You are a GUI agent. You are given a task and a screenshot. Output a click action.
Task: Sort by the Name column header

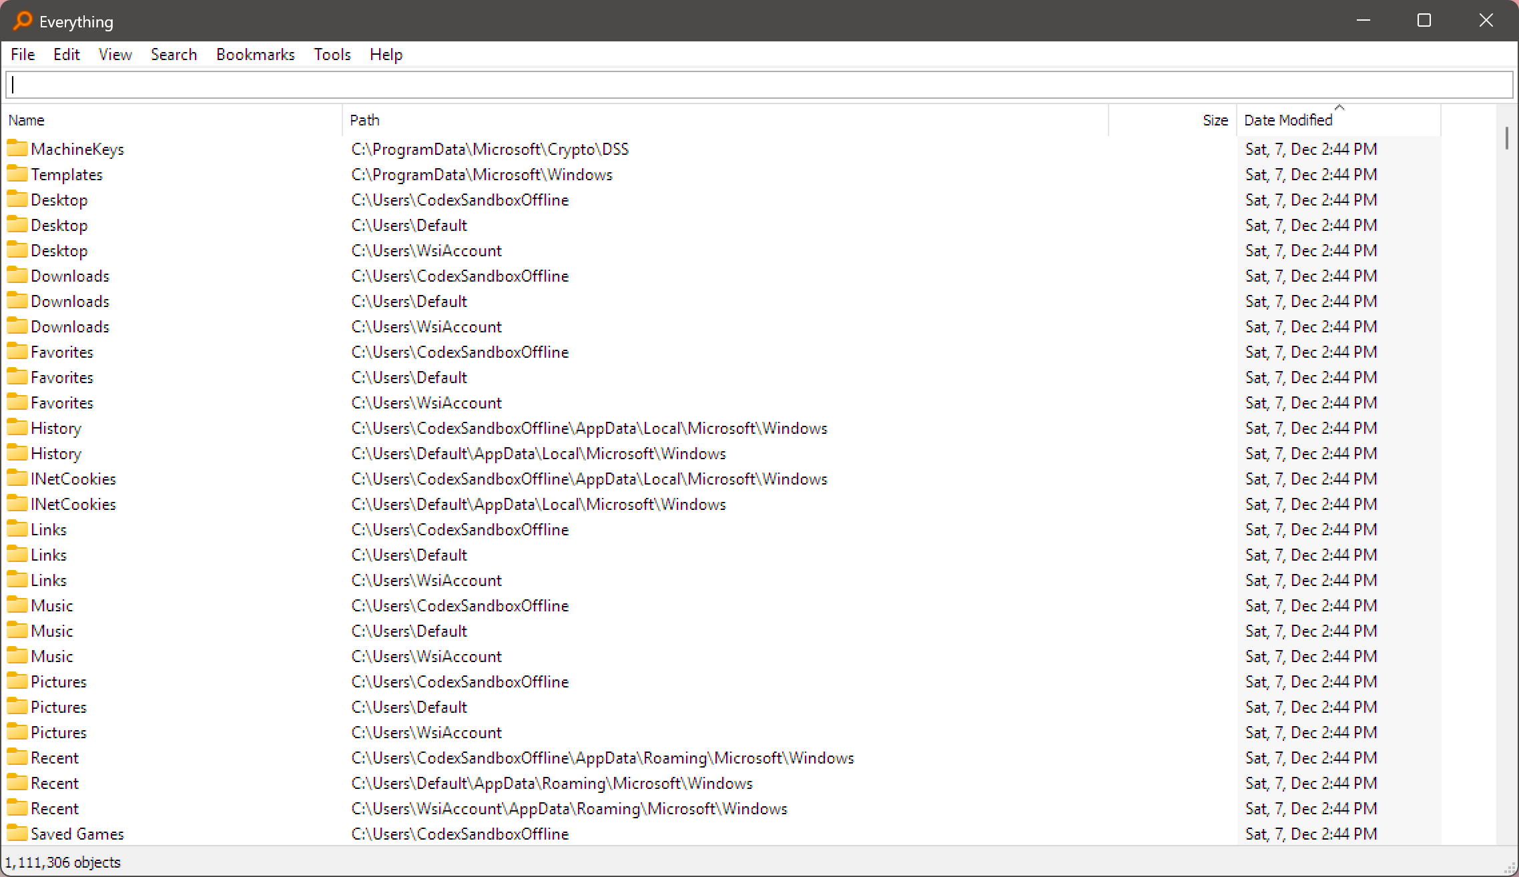pos(172,120)
